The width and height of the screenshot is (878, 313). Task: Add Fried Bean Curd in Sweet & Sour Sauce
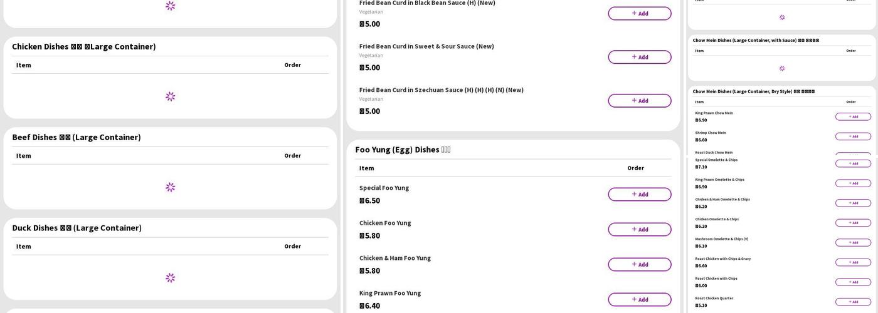click(640, 57)
